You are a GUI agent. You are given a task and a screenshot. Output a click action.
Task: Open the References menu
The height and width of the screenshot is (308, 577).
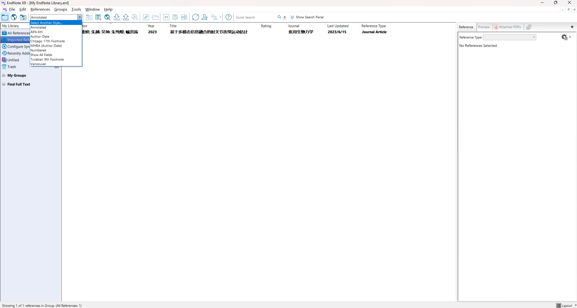[x=40, y=9]
